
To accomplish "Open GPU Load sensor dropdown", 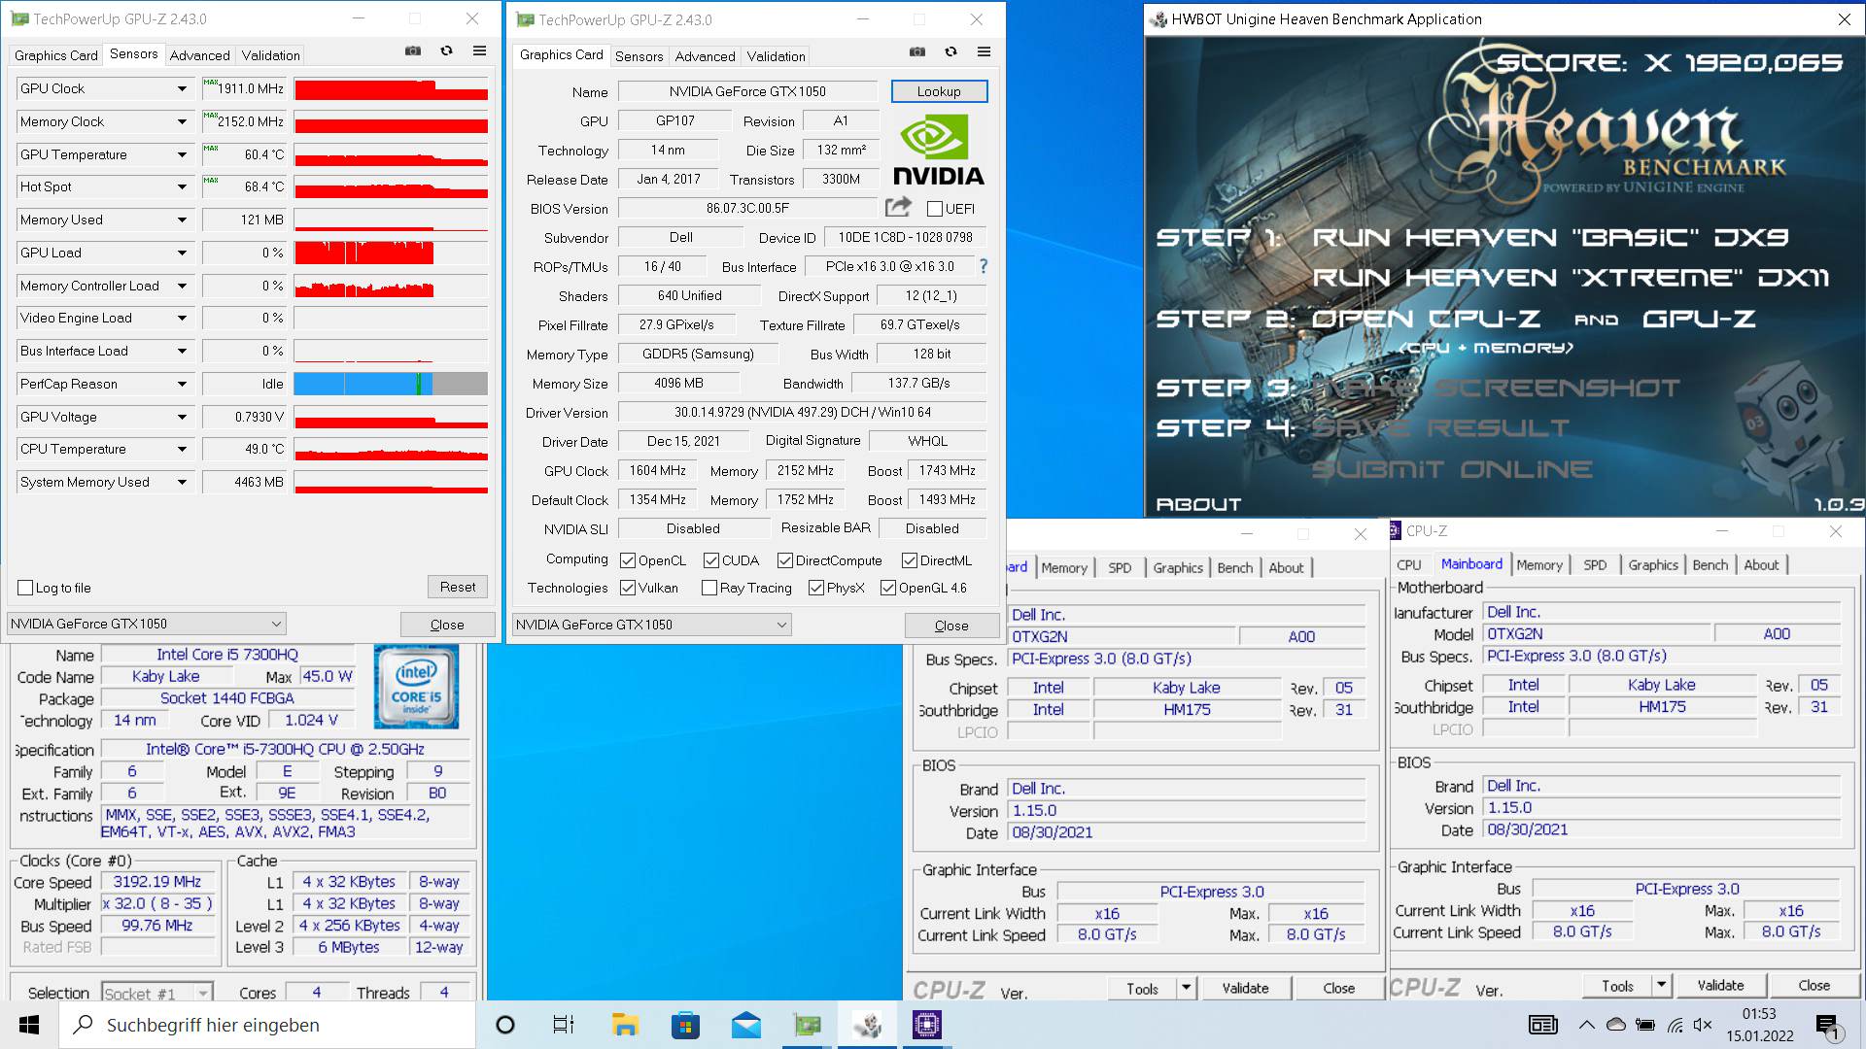I will tap(182, 253).
